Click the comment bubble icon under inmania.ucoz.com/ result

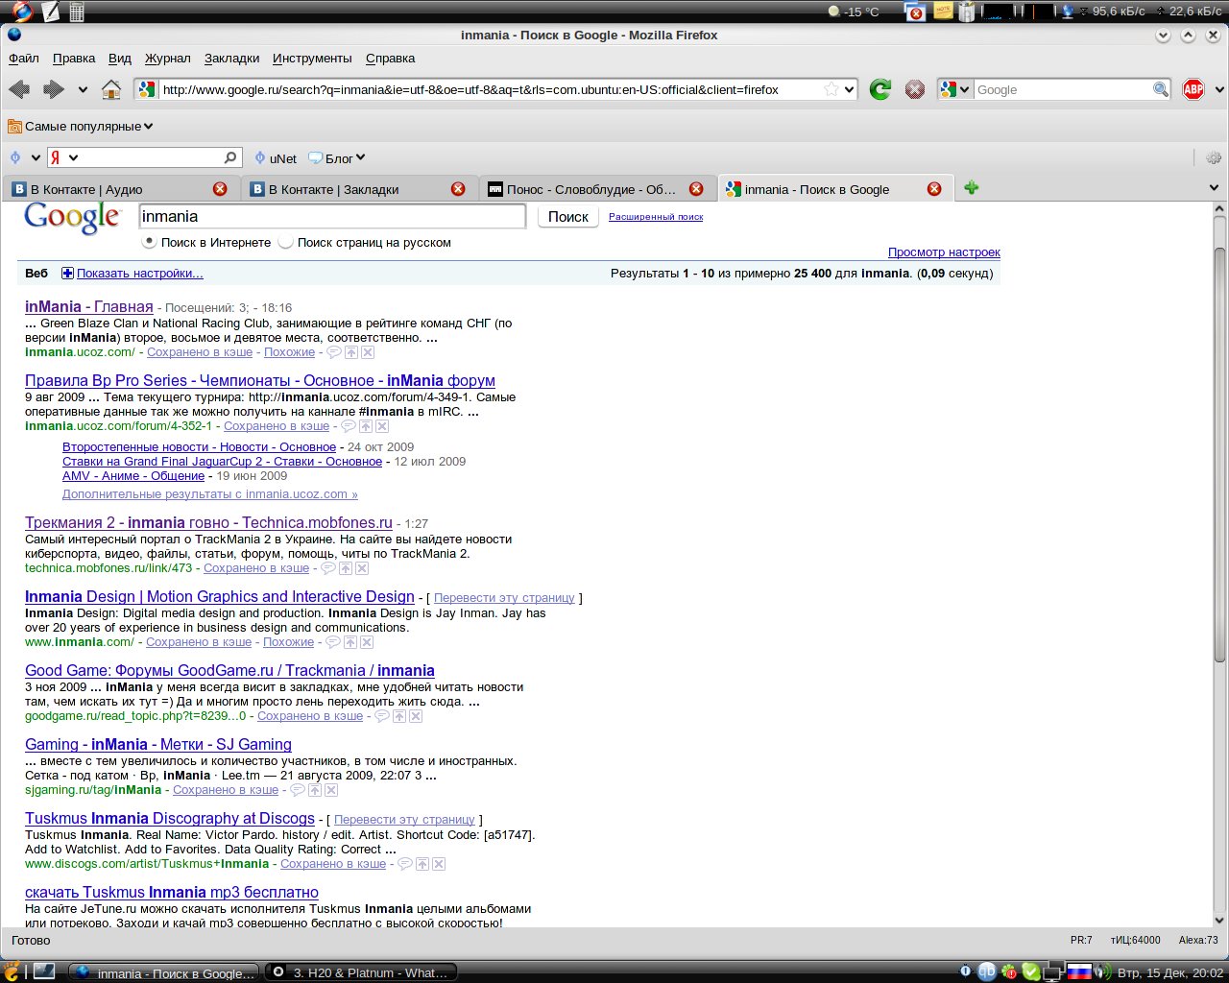click(334, 352)
